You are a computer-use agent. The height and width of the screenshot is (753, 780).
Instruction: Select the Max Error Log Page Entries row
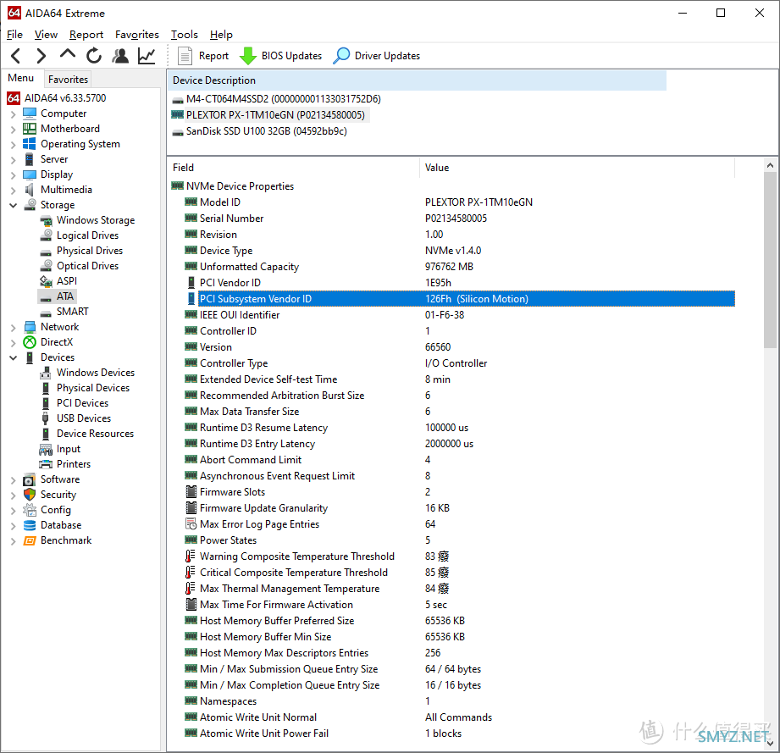tap(459, 524)
